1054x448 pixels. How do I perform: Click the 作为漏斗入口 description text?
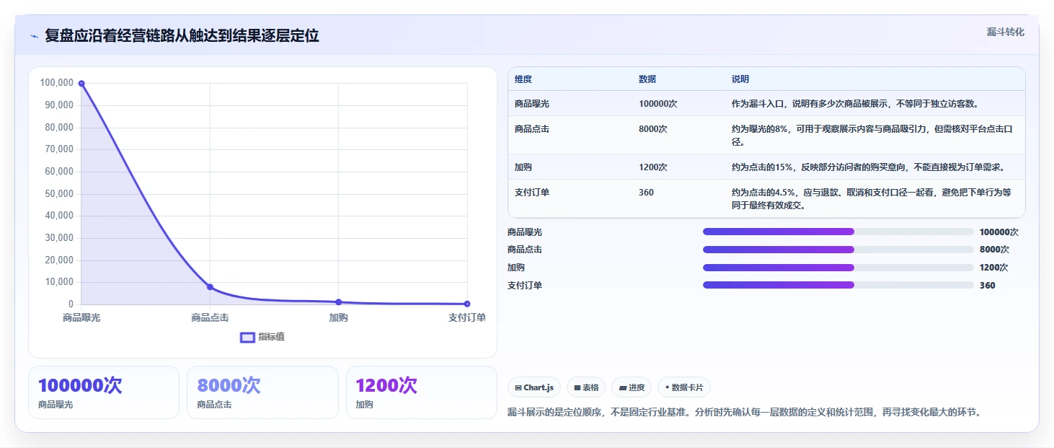[855, 104]
